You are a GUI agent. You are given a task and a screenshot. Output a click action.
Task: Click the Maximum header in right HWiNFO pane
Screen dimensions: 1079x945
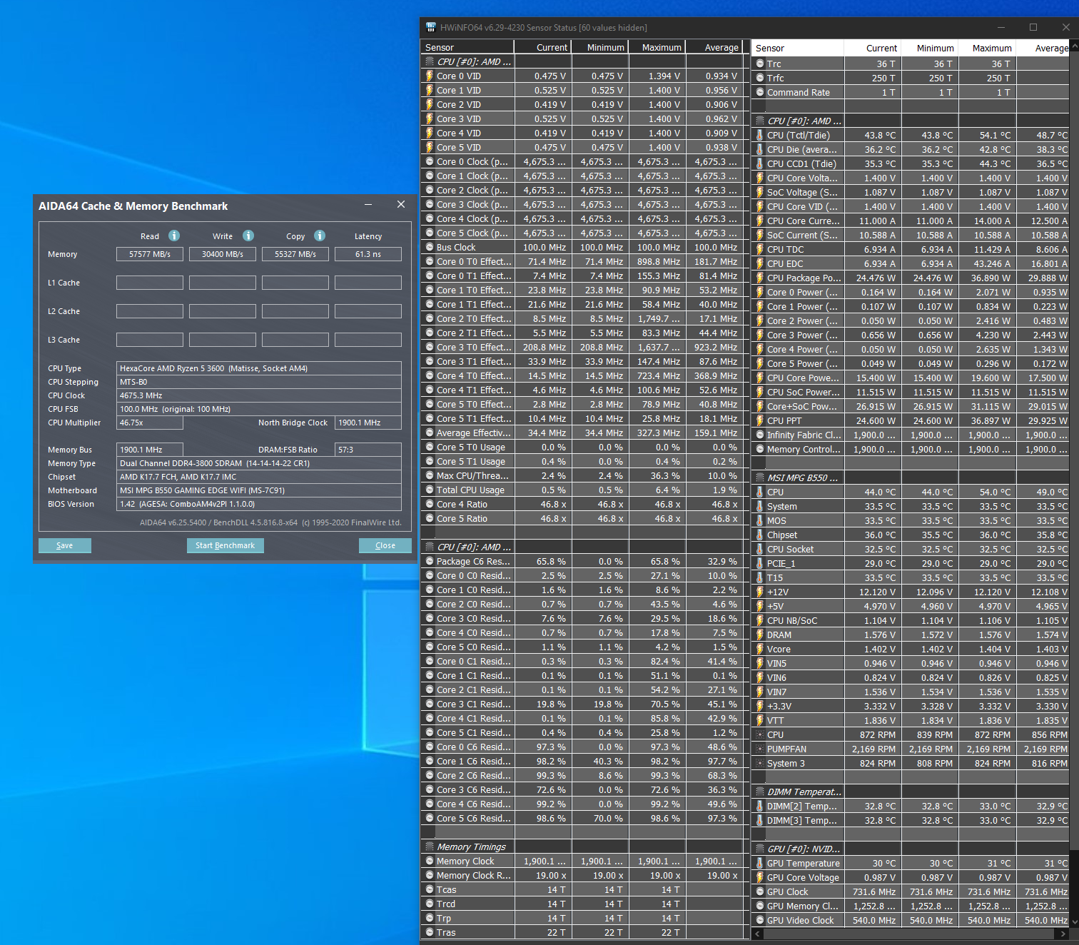pyautogui.click(x=986, y=49)
